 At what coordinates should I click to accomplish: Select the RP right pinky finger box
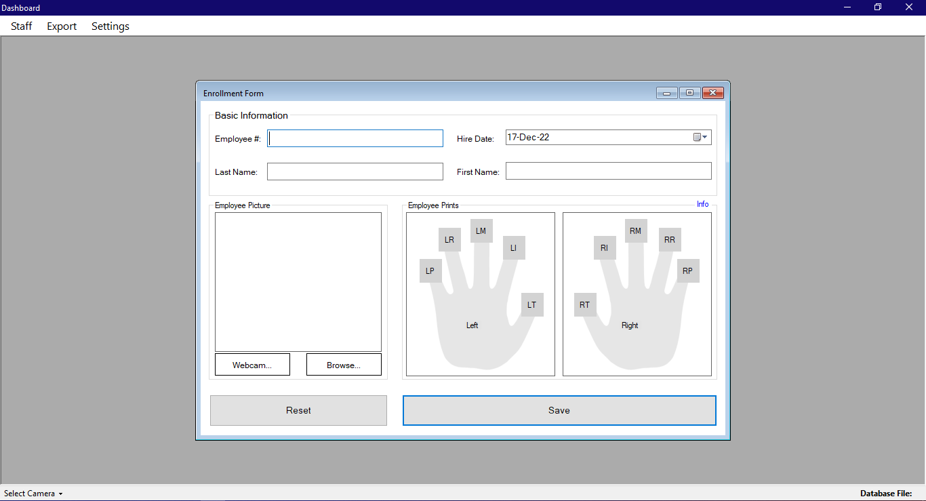(688, 271)
